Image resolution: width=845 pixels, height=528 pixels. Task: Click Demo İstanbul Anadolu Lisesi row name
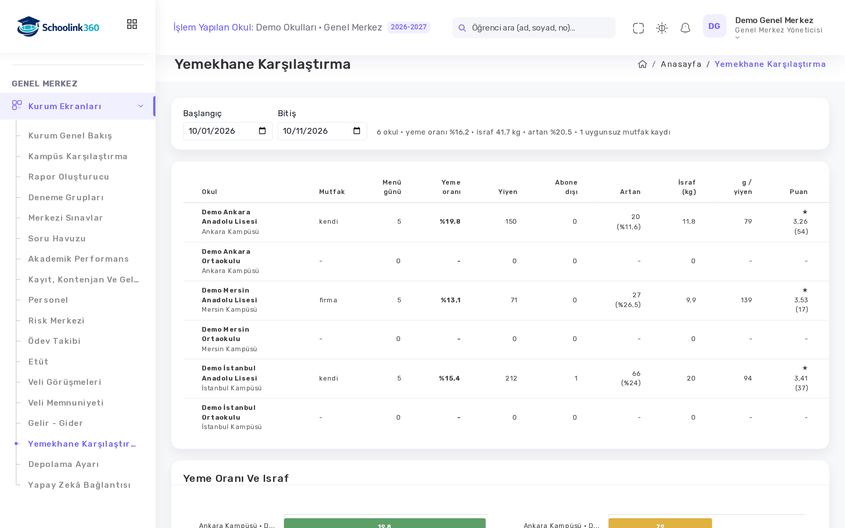click(230, 374)
